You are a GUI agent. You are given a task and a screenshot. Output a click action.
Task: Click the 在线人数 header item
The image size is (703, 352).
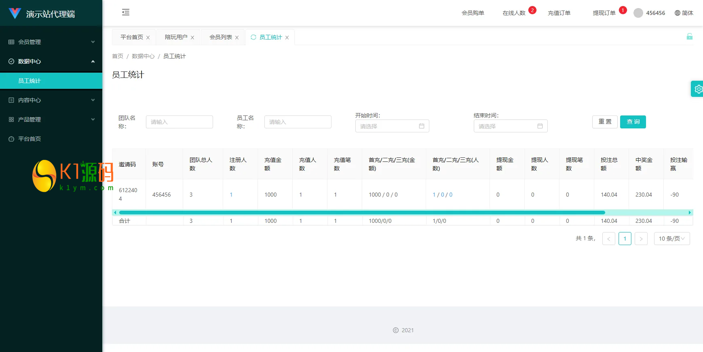point(514,13)
